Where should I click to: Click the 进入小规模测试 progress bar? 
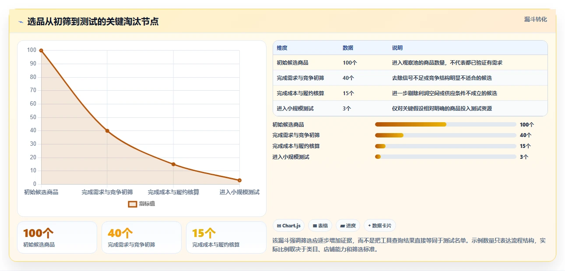pyautogui.click(x=446, y=157)
